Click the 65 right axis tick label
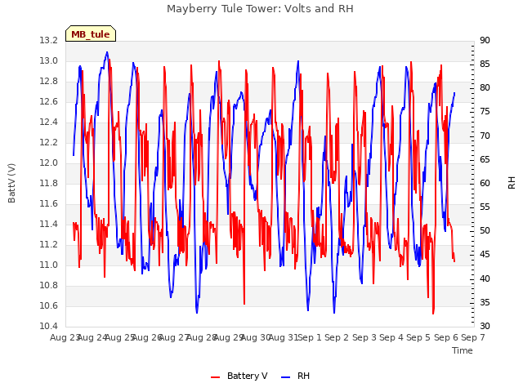This screenshot has height=392, width=523. coord(485,159)
